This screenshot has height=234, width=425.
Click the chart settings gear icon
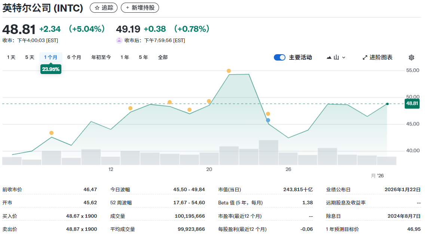point(411,57)
